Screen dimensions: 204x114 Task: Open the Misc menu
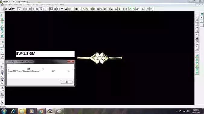(x=56, y=5)
